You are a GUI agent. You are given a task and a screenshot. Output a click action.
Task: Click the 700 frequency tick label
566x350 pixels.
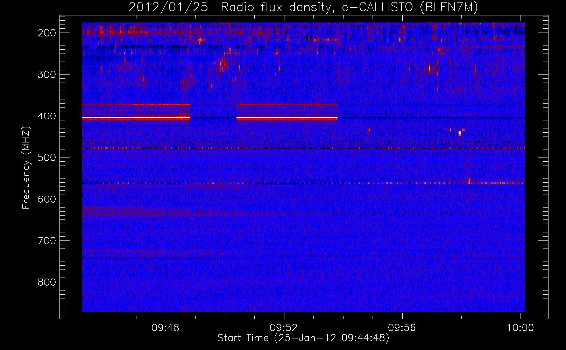(x=47, y=241)
